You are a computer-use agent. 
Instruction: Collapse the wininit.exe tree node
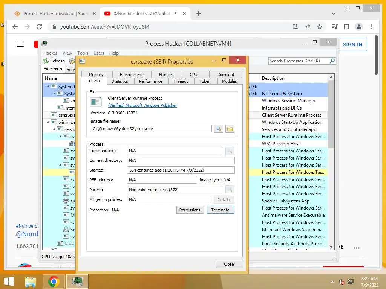[x=48, y=122]
